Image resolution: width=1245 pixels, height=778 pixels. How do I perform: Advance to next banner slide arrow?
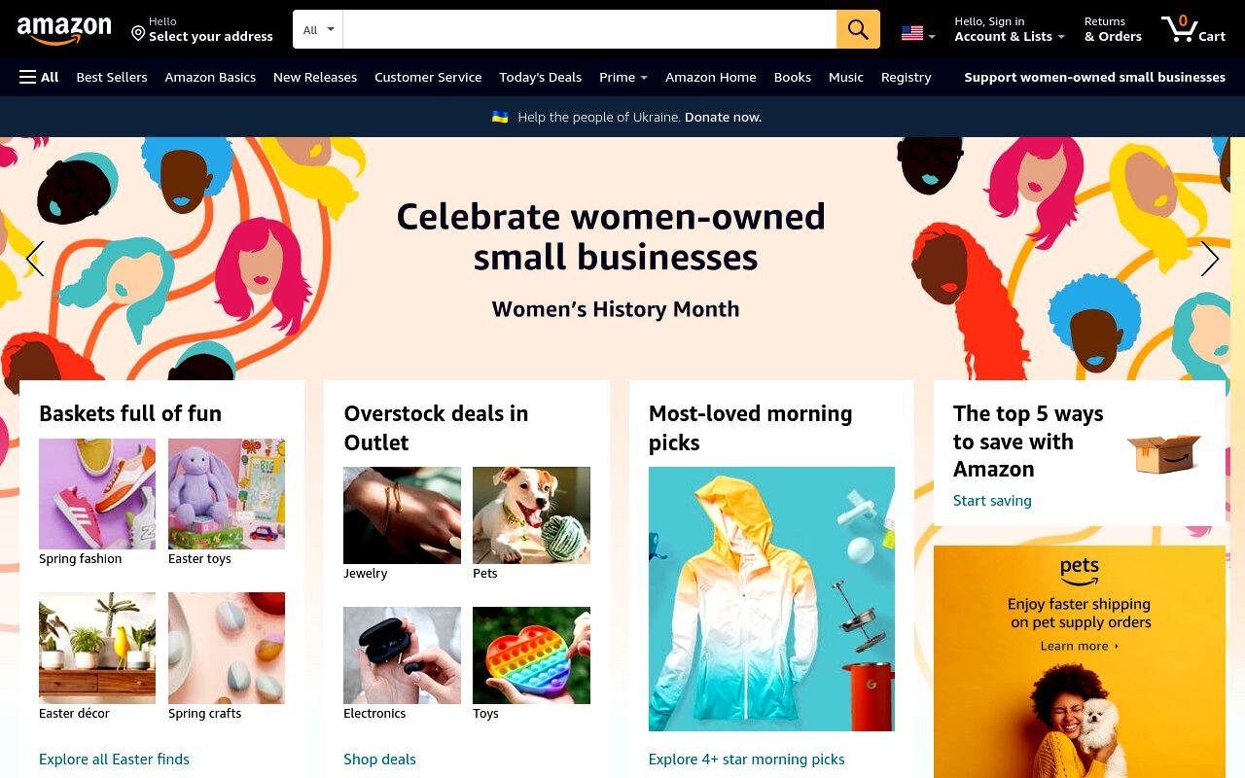(1209, 259)
